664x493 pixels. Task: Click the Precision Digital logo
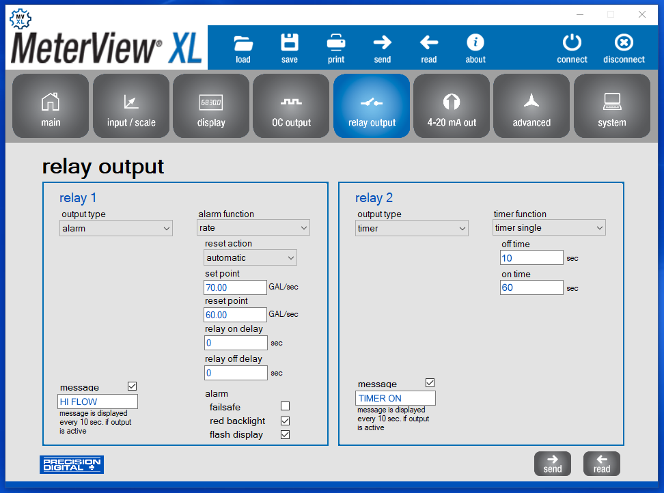[72, 464]
